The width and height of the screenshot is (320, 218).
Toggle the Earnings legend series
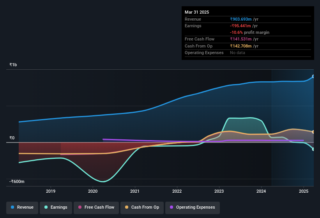56,207
